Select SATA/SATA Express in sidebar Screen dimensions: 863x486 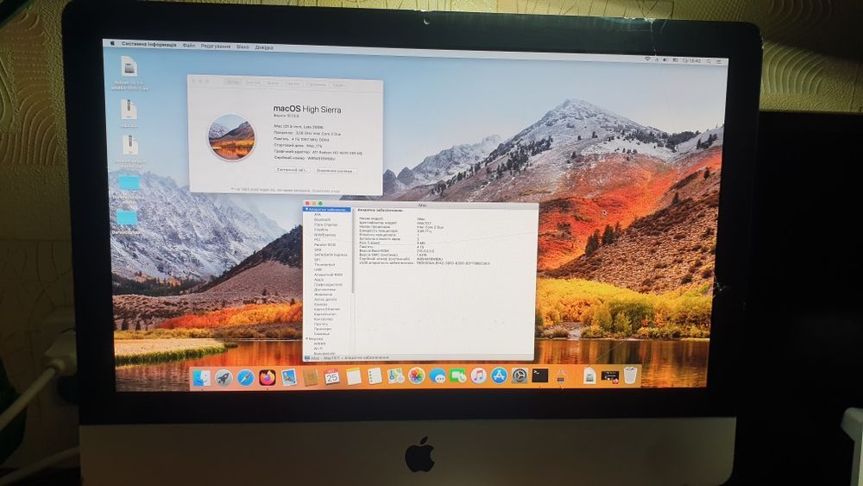pos(331,255)
